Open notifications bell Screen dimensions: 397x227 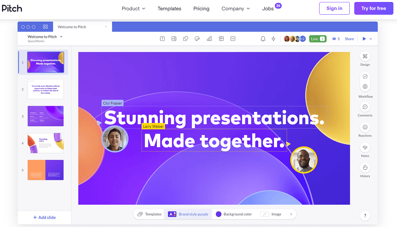[x=263, y=39]
